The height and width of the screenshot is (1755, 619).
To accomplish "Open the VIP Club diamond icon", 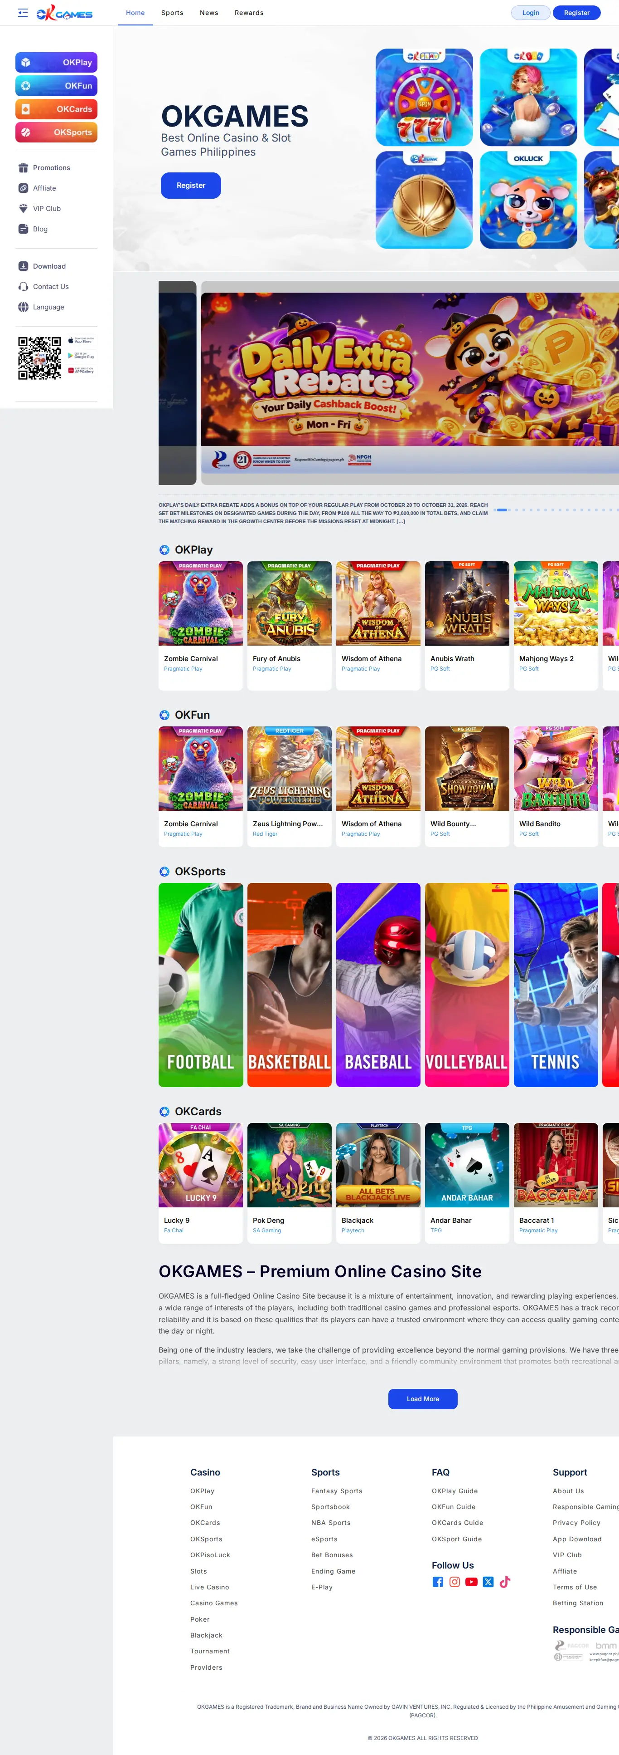I will pyautogui.click(x=23, y=208).
